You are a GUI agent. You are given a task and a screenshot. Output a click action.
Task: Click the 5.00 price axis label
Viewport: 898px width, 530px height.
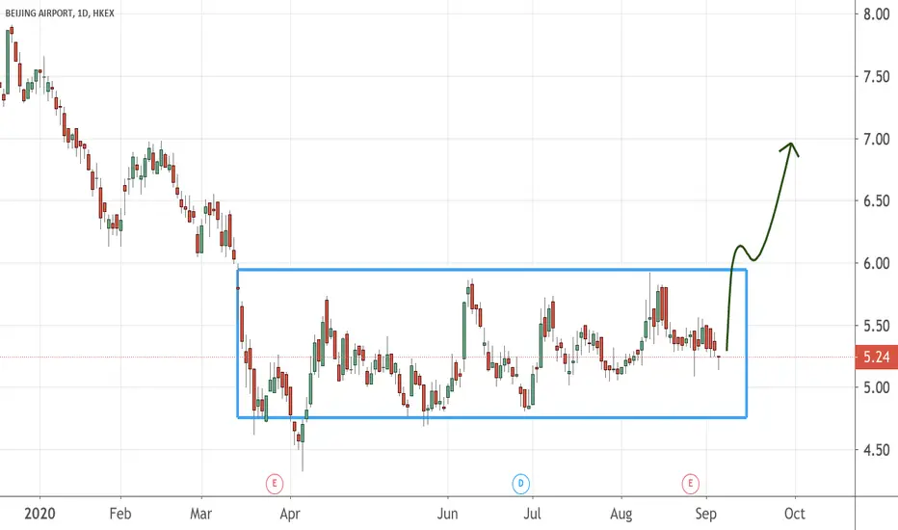click(x=876, y=387)
